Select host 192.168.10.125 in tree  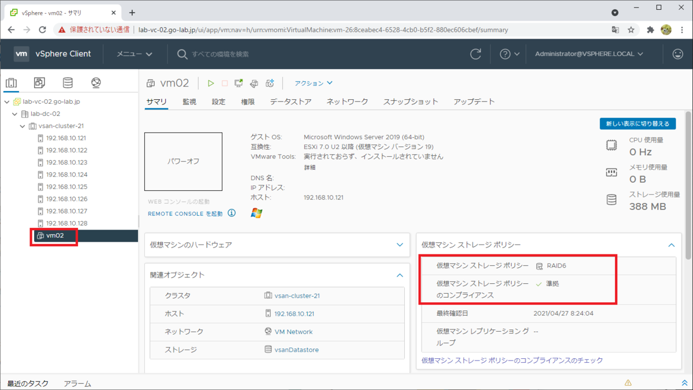(66, 186)
